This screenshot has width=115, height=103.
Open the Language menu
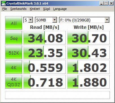tap(60, 9)
